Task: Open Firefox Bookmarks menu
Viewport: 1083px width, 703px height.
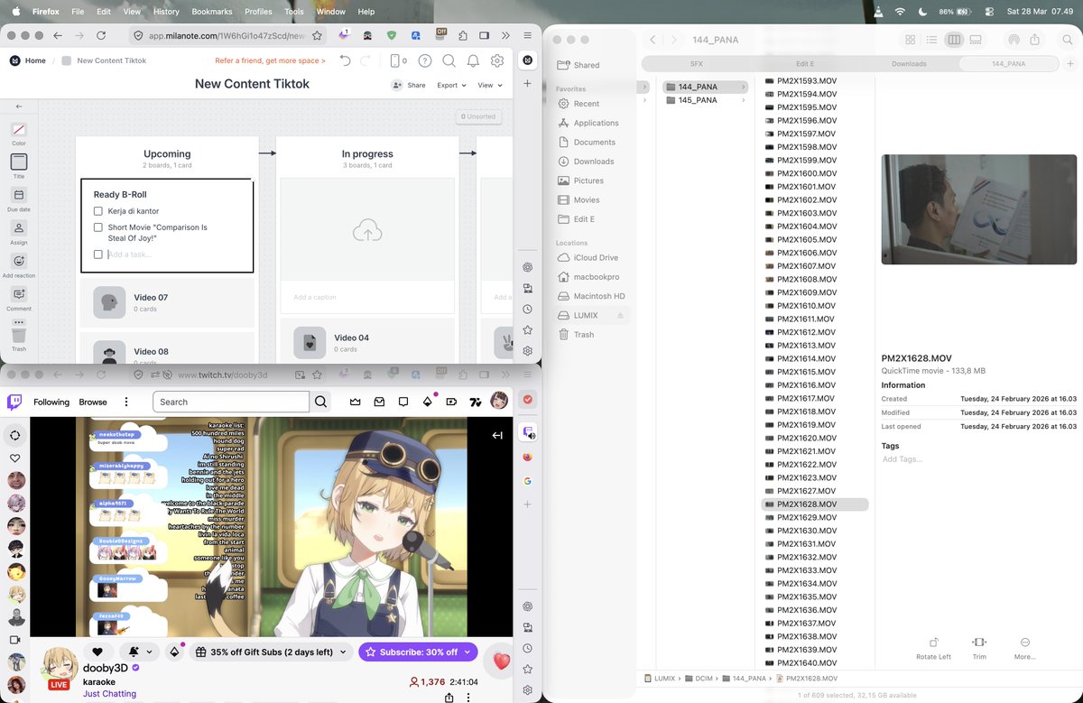Action: tap(212, 12)
